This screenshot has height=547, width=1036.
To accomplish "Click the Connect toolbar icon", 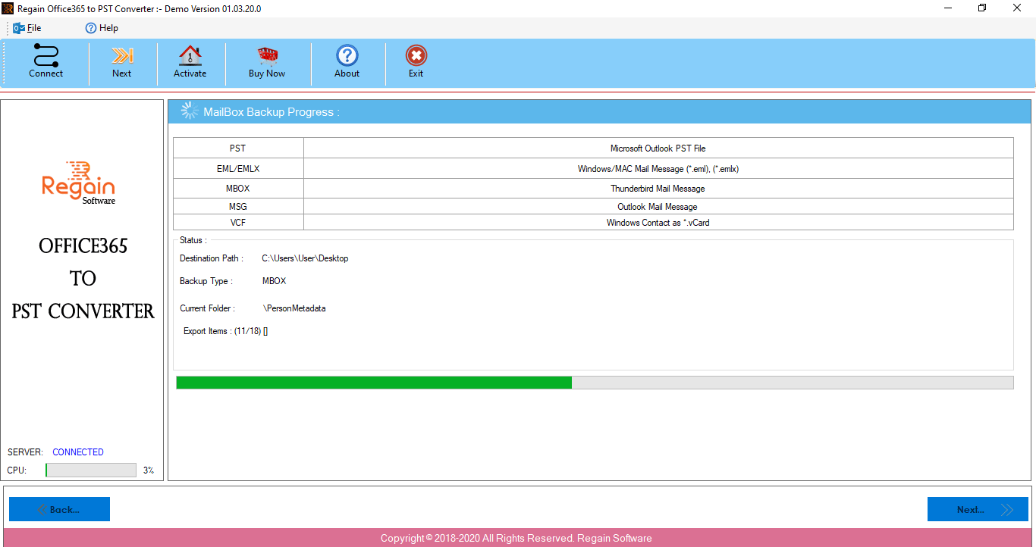I will click(x=46, y=56).
